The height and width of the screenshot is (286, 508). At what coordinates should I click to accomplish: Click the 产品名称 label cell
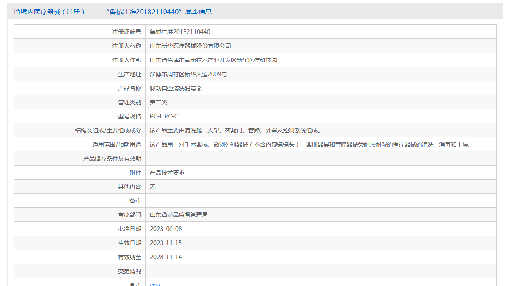pyautogui.click(x=80, y=88)
